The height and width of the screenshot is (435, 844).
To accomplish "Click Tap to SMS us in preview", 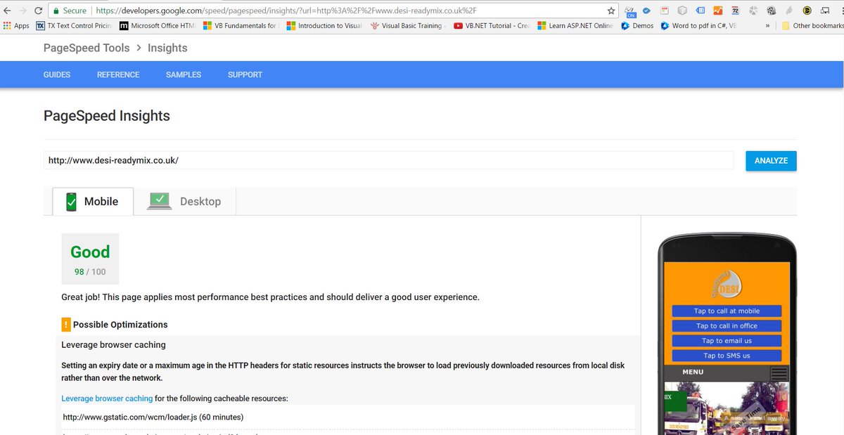I will pos(727,356).
